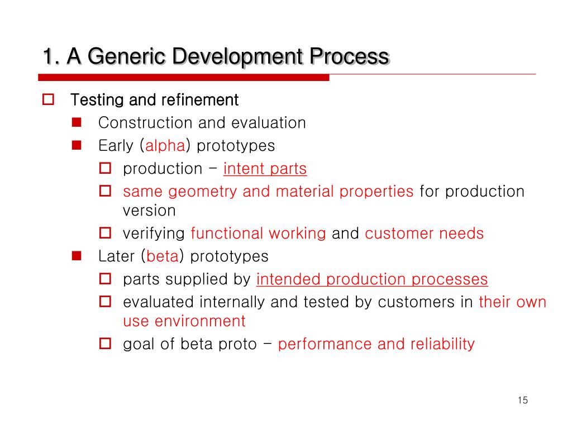The width and height of the screenshot is (572, 429).
Task: Click the hollow bullet before verifying functional working
Action: pyautogui.click(x=105, y=233)
